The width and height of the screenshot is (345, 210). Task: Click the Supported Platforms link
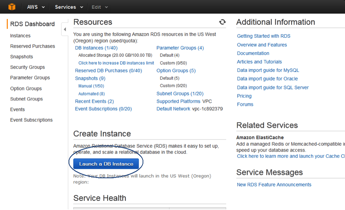tap(178, 101)
